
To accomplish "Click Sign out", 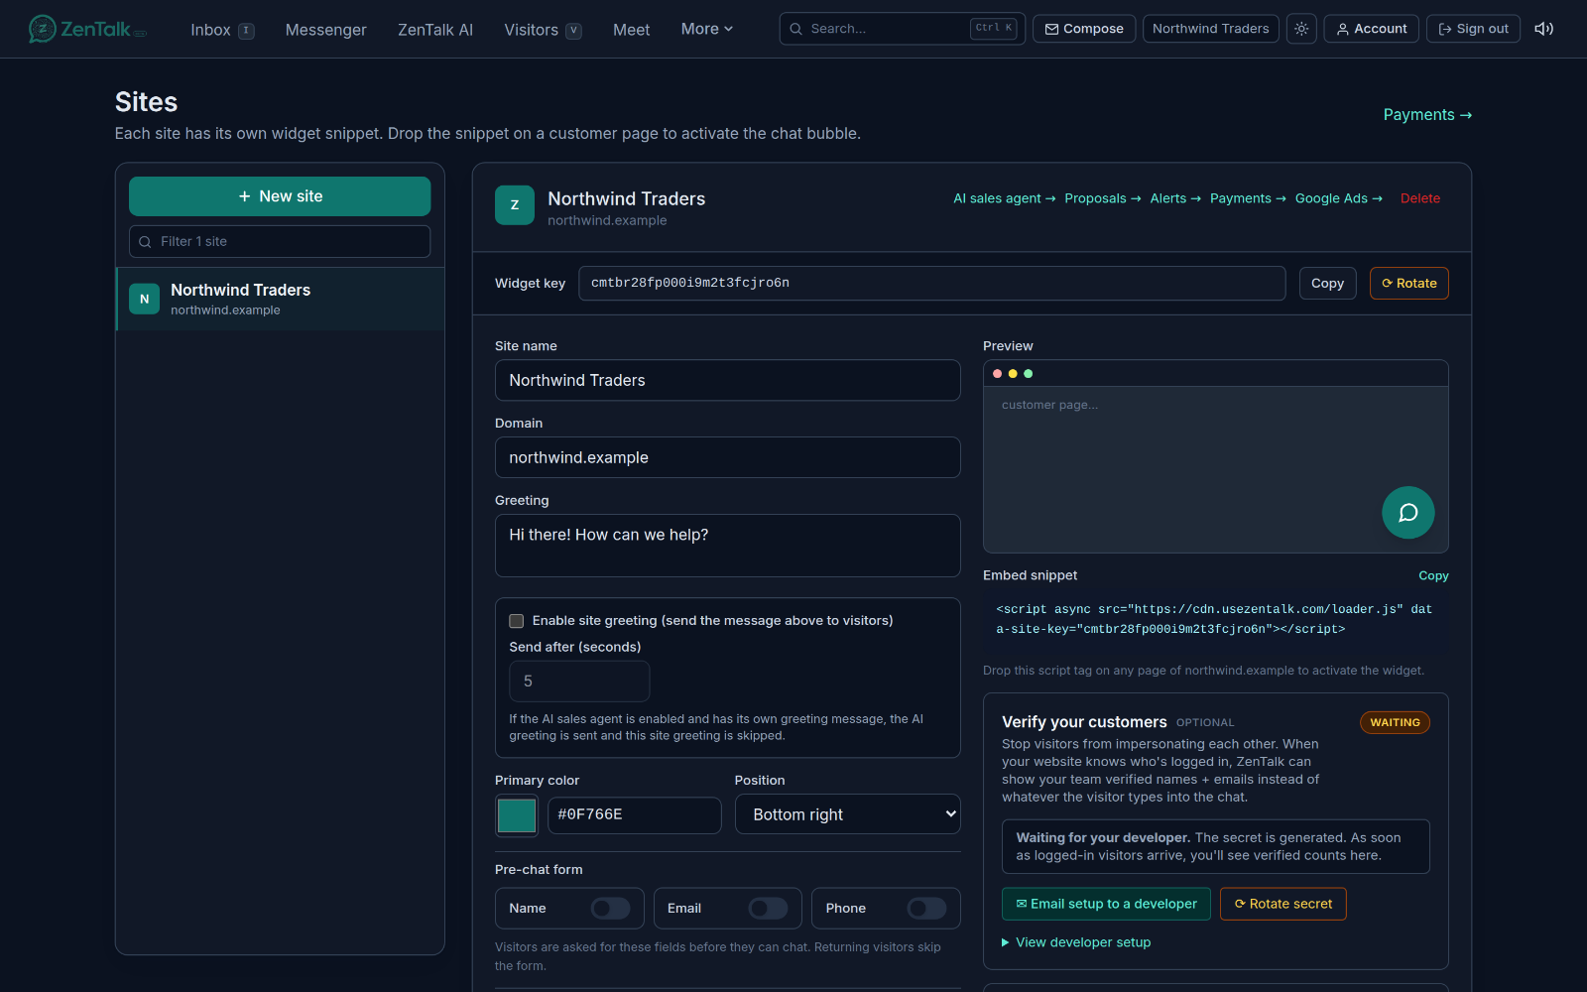I will pos(1473,29).
